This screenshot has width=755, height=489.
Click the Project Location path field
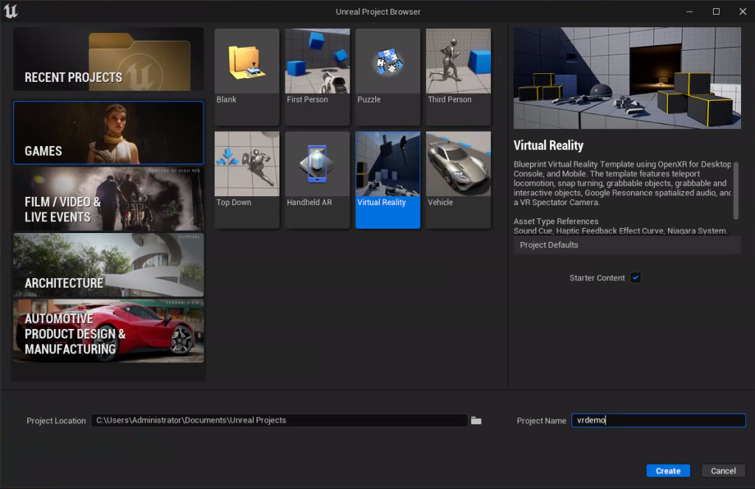click(279, 420)
